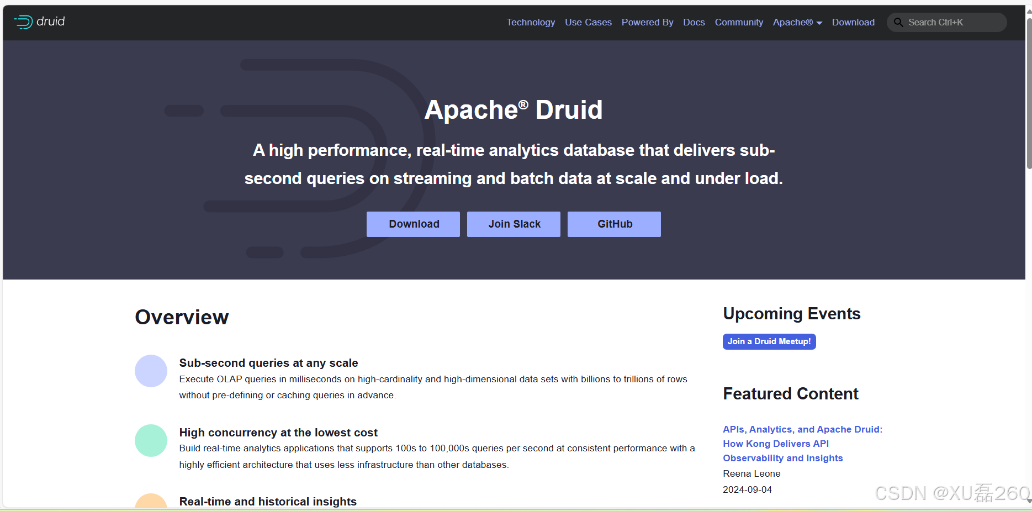
Task: Click the page vertical scrollbar thumb
Action: [x=1029, y=93]
